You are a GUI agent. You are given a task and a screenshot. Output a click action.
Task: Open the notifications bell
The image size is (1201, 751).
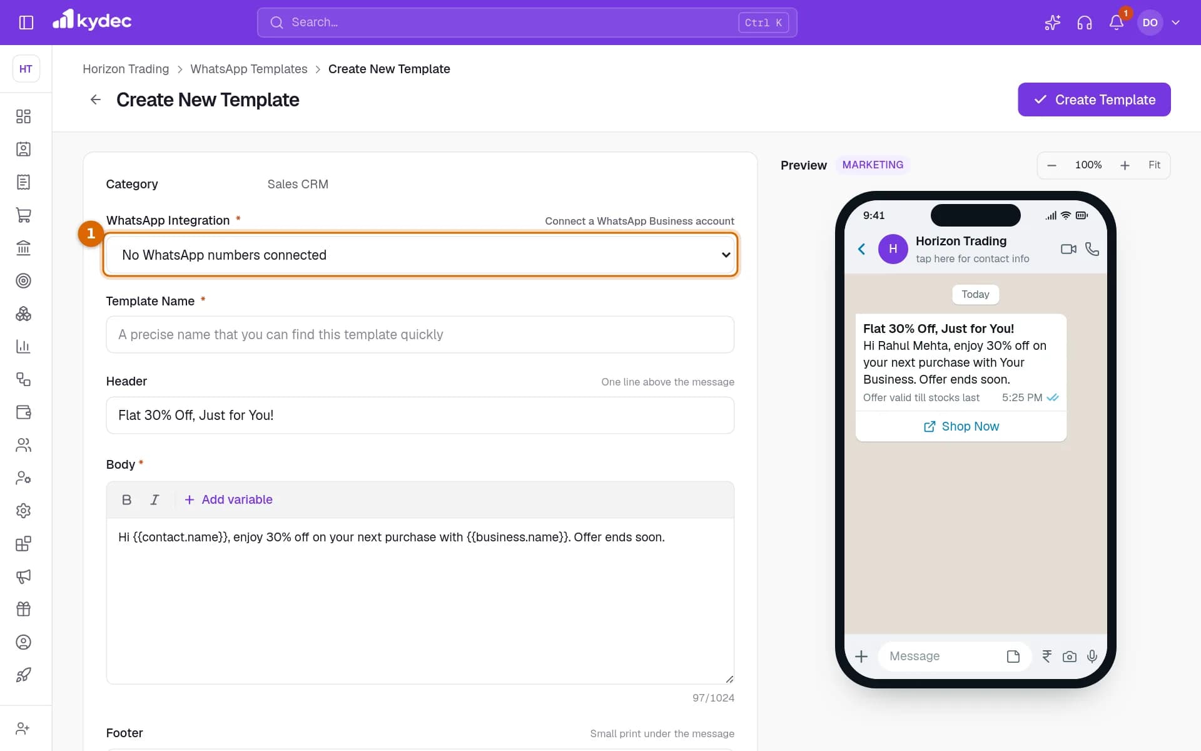pos(1117,23)
